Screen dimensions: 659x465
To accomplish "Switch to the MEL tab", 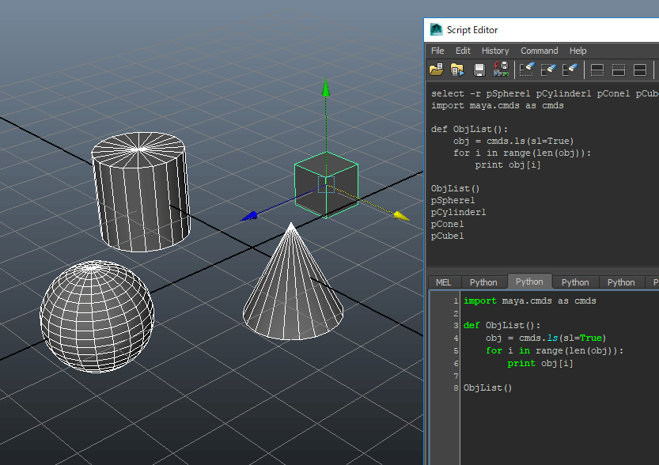I will pyautogui.click(x=444, y=282).
